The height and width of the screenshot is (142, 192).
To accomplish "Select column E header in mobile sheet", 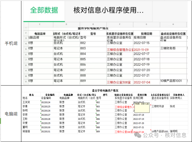I will point(93,24).
